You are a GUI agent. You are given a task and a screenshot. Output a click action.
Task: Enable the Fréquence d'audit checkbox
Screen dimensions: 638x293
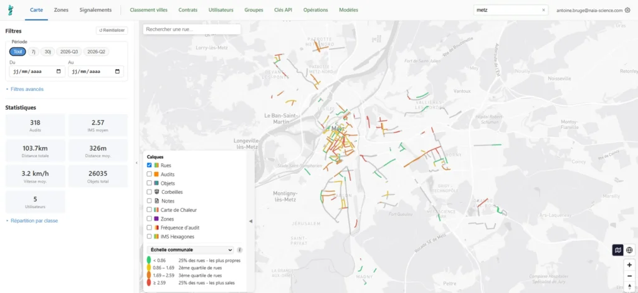click(150, 228)
